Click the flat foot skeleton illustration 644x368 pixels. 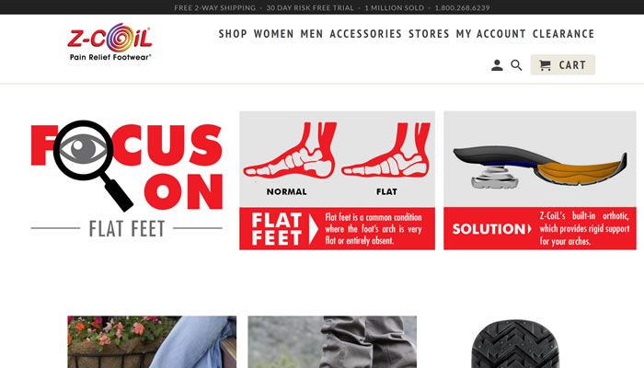386,150
